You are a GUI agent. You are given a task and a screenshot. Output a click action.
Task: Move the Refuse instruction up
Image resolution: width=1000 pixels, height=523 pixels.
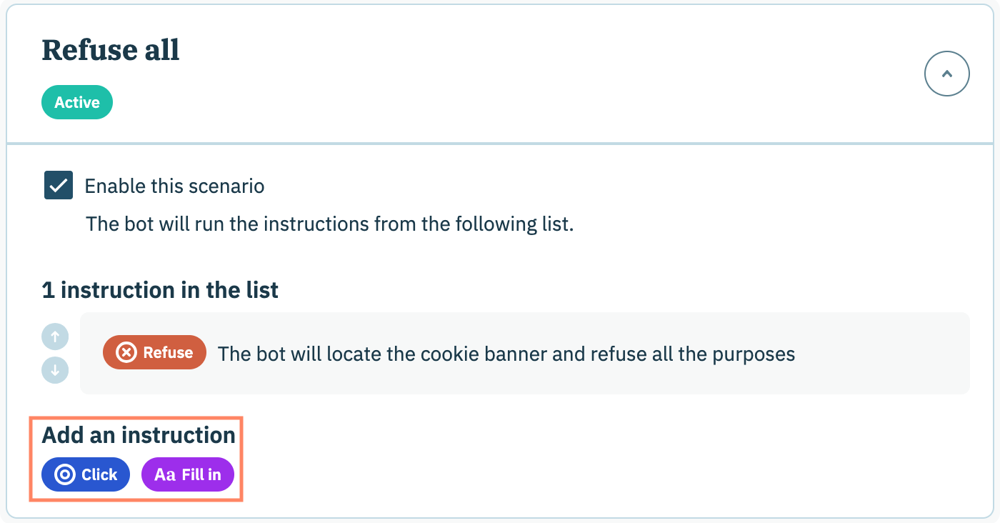[55, 336]
